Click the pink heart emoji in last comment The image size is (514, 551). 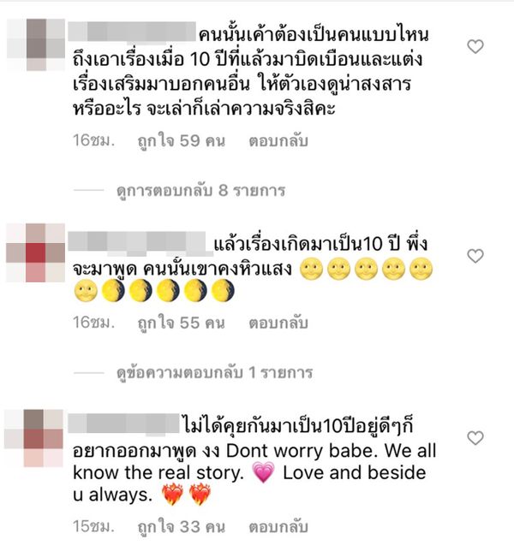pyautogui.click(x=264, y=472)
